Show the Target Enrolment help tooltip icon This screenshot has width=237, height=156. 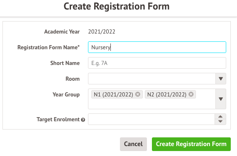tap(83, 120)
